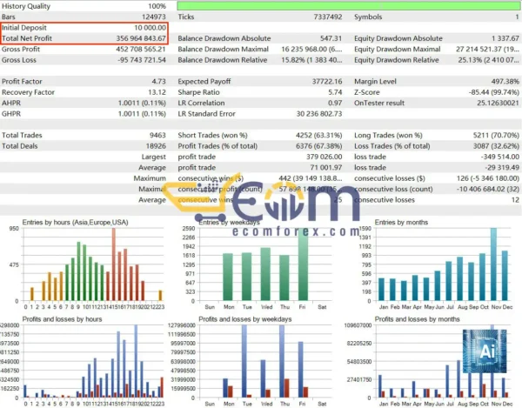The height and width of the screenshot is (408, 522).
Task: Click consecutive loss count value '-10 406 684.02 (32)'
Action: (x=488, y=189)
